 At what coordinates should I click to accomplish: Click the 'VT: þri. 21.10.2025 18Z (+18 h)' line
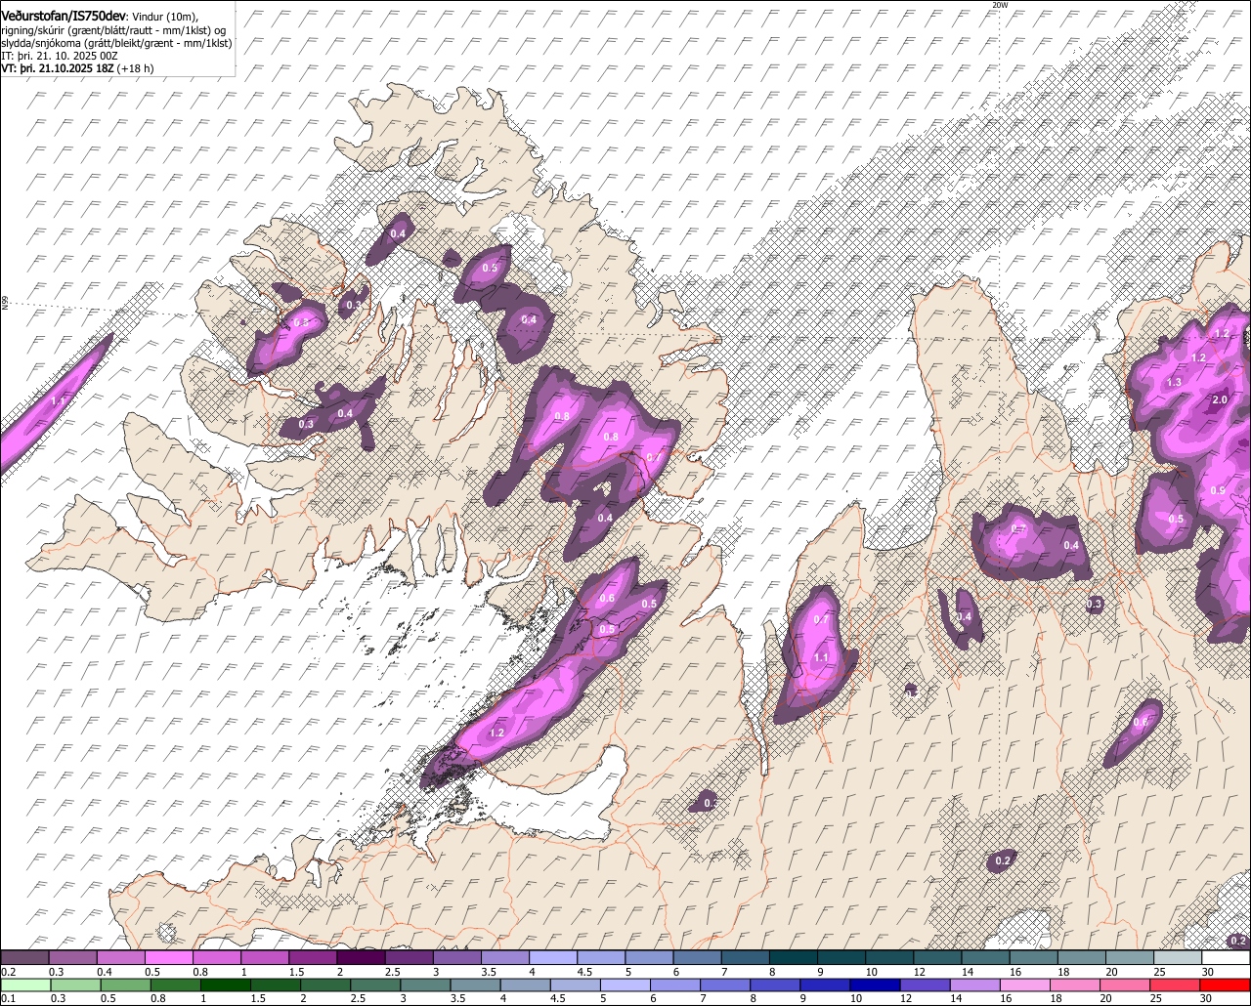(x=77, y=68)
